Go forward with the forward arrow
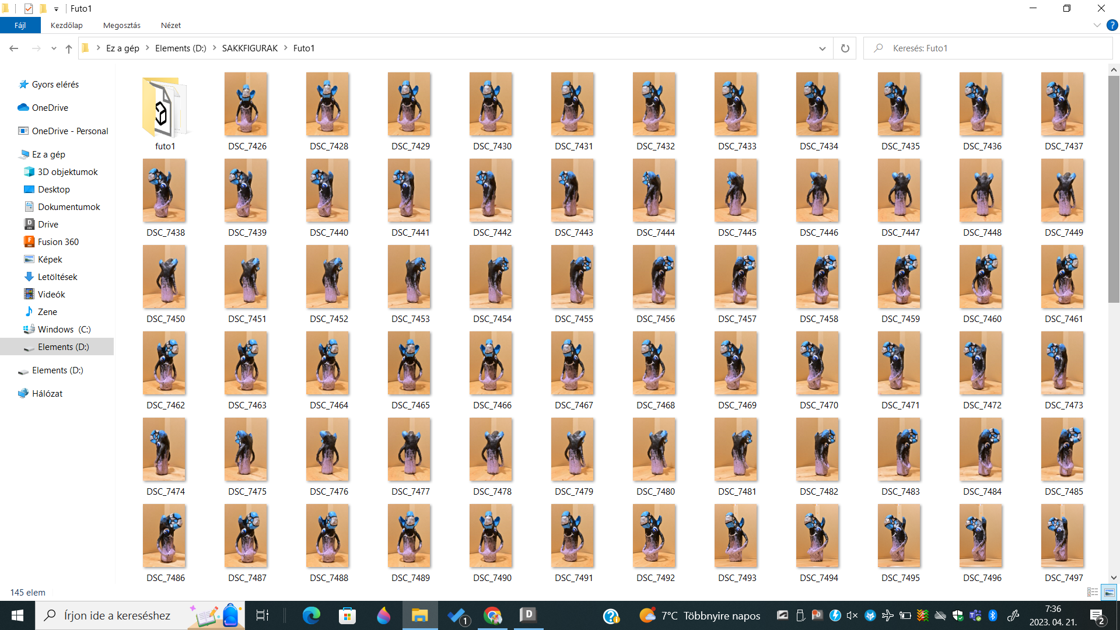 pos(36,48)
